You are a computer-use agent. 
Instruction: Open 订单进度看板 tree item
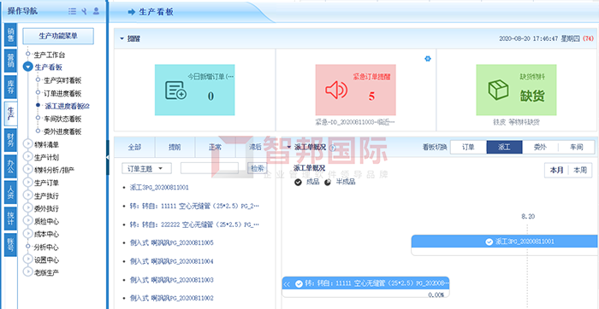pos(62,94)
